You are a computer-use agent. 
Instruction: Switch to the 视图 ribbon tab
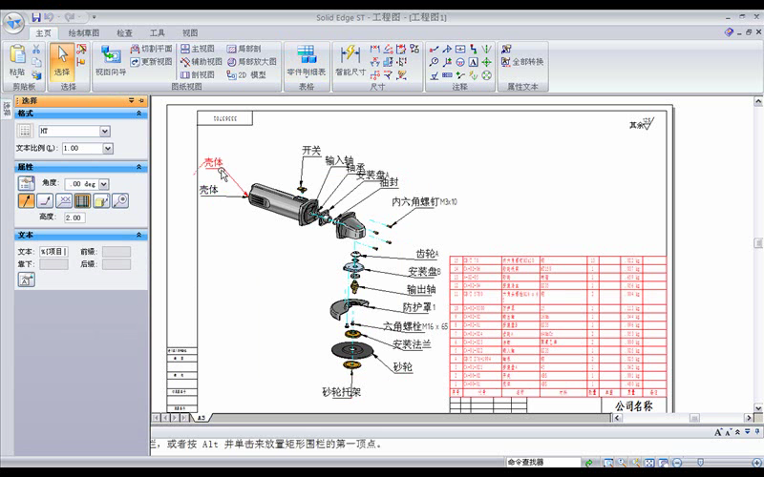click(x=190, y=33)
